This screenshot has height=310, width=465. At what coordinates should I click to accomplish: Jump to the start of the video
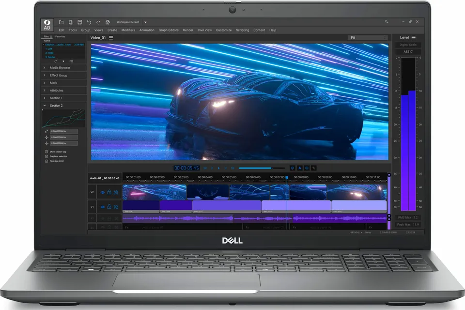[205, 168]
